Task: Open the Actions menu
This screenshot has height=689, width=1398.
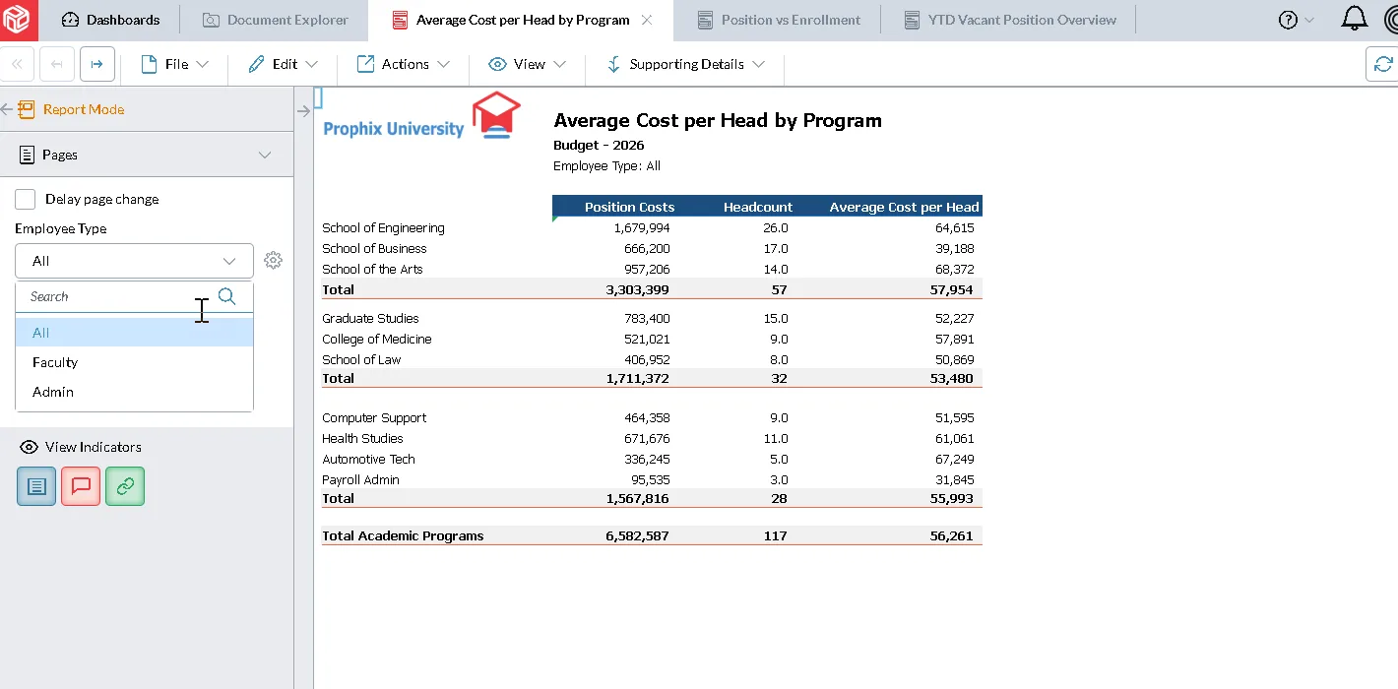Action: click(x=404, y=64)
